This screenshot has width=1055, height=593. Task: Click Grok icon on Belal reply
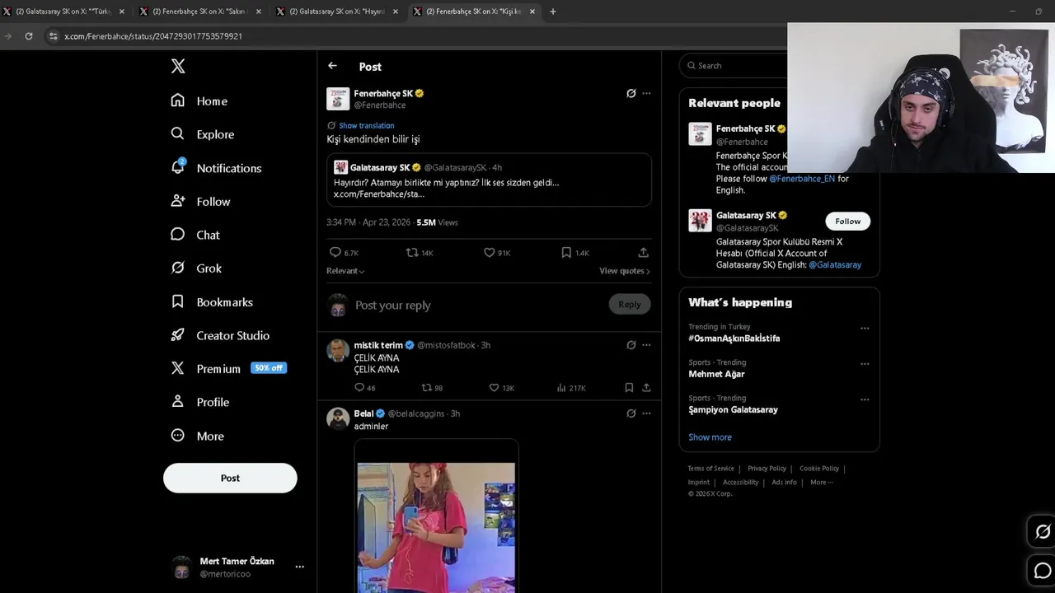[x=631, y=413]
